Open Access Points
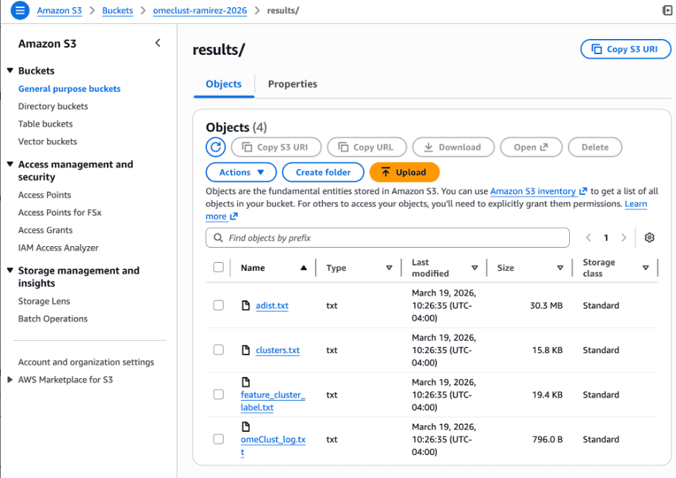Screen dimensions: 676x478 (x=44, y=195)
